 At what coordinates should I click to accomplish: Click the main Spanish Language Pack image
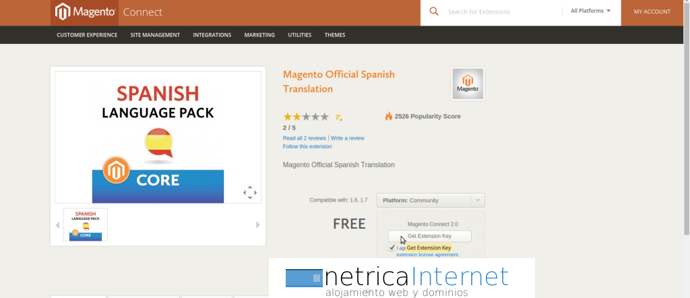[x=158, y=138]
